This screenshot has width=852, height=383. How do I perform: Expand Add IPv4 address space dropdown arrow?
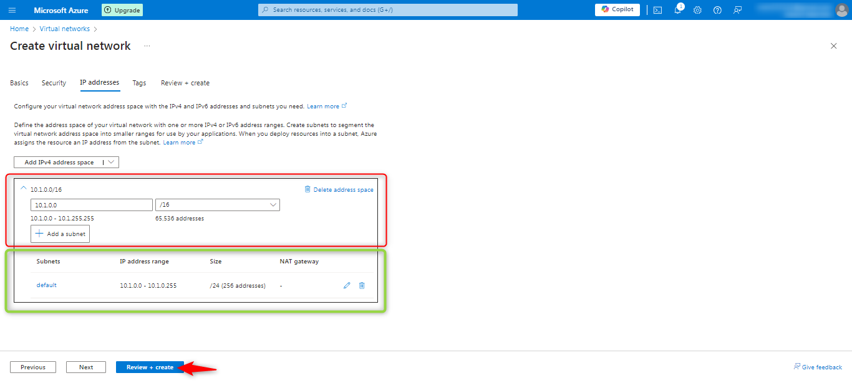point(111,162)
